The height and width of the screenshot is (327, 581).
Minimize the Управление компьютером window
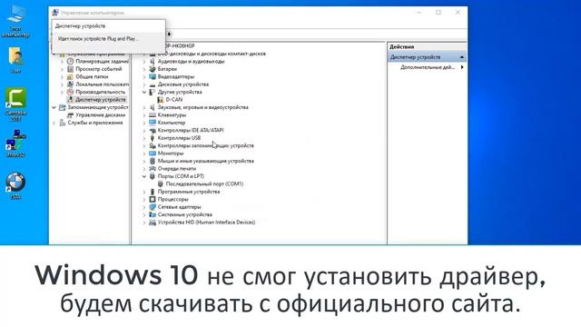pyautogui.click(x=419, y=13)
